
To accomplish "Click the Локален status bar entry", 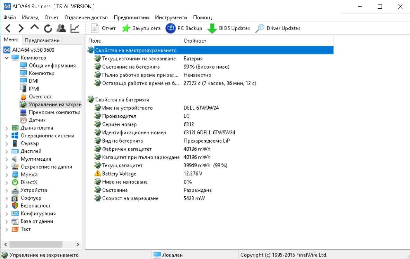I will coord(168,255).
